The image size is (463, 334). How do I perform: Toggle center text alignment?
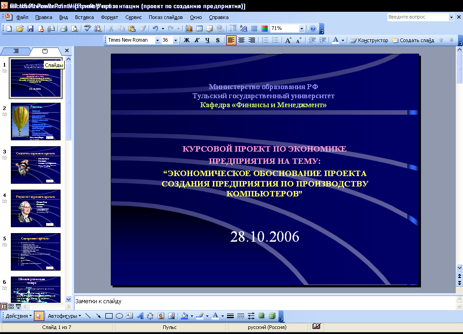(241, 40)
